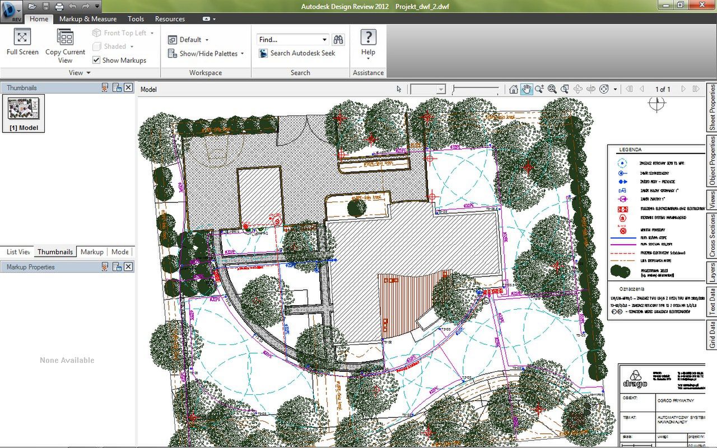Open the Cross Sections side tab
Screen dimensions: 717x448
click(x=711, y=236)
